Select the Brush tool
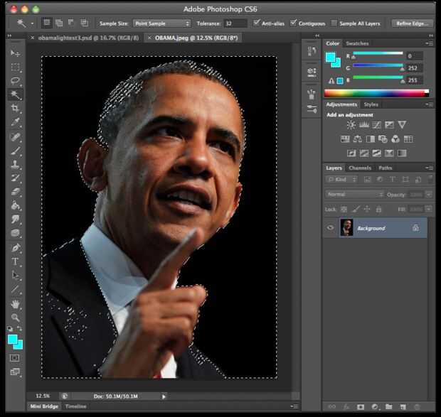Image resolution: width=441 pixels, height=417 pixels. (15, 151)
